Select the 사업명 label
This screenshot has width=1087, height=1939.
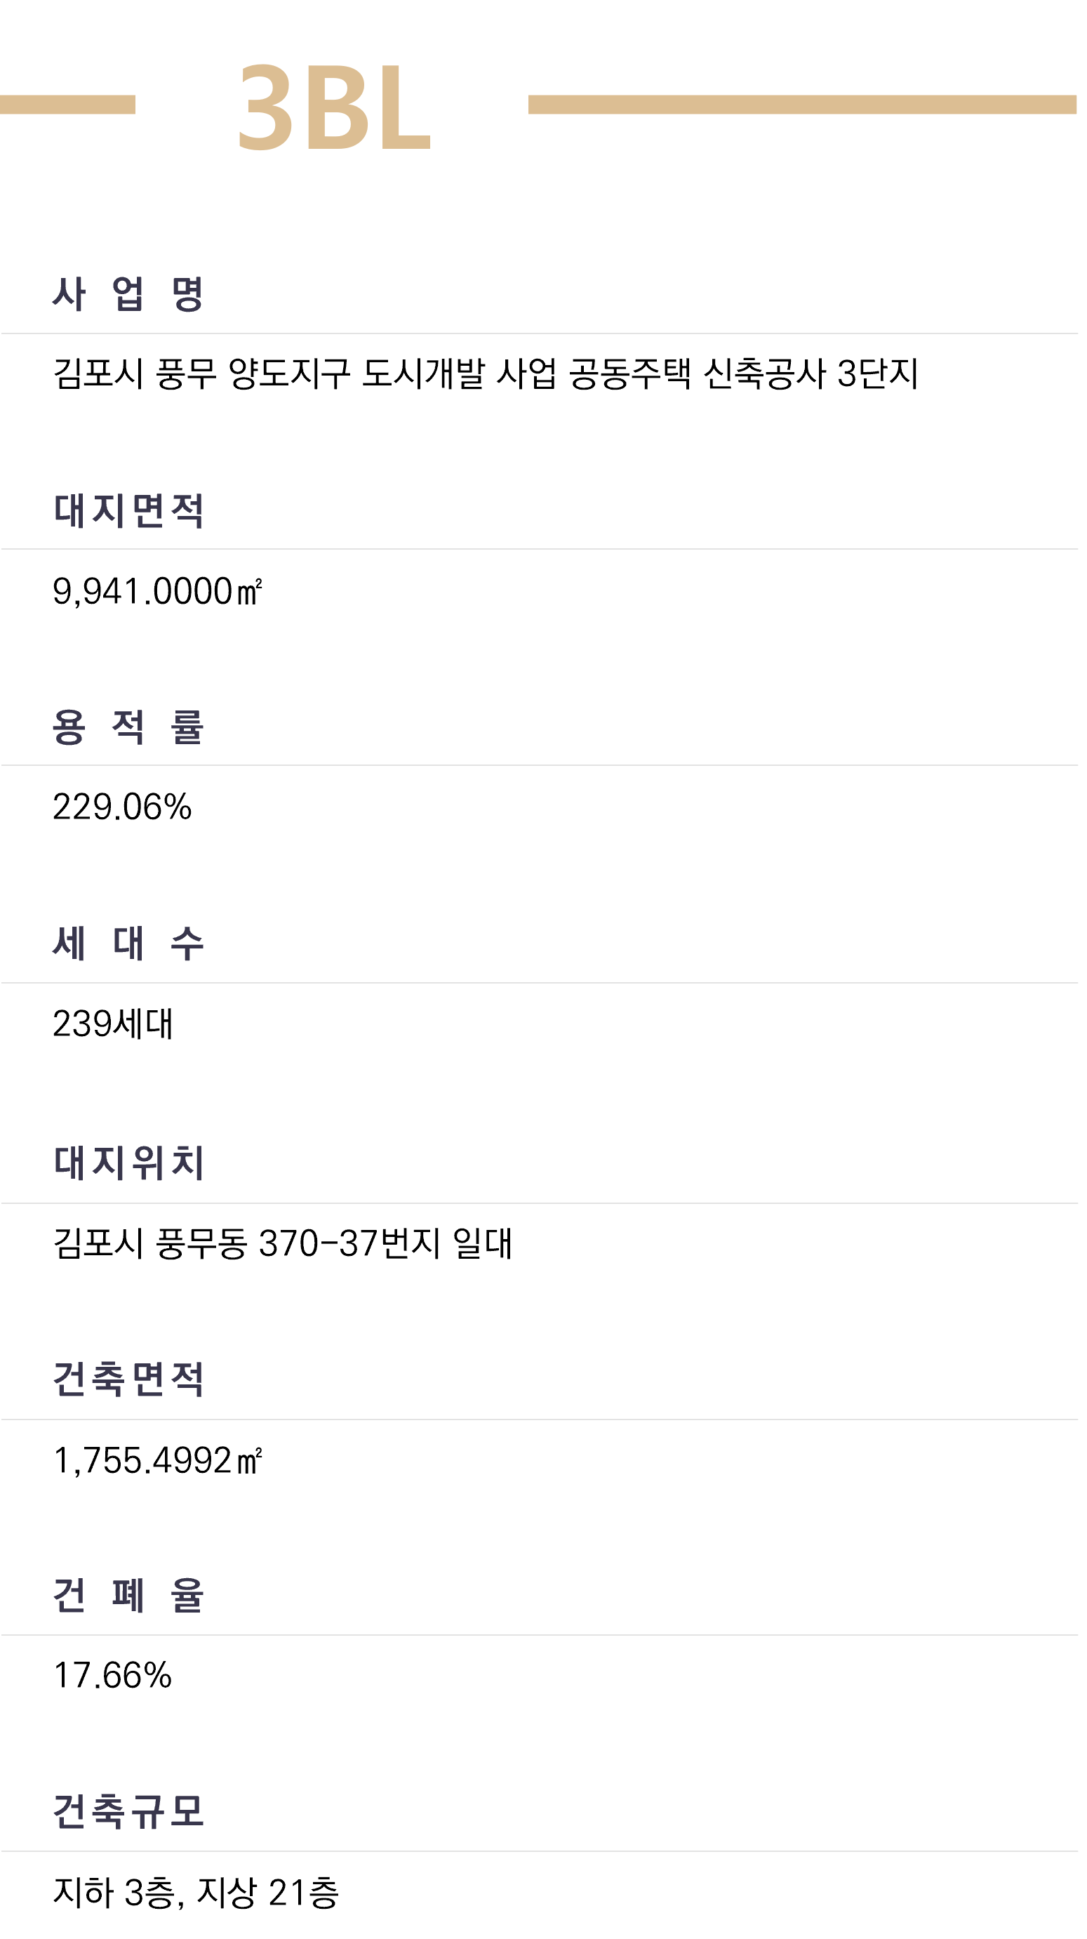(x=128, y=293)
